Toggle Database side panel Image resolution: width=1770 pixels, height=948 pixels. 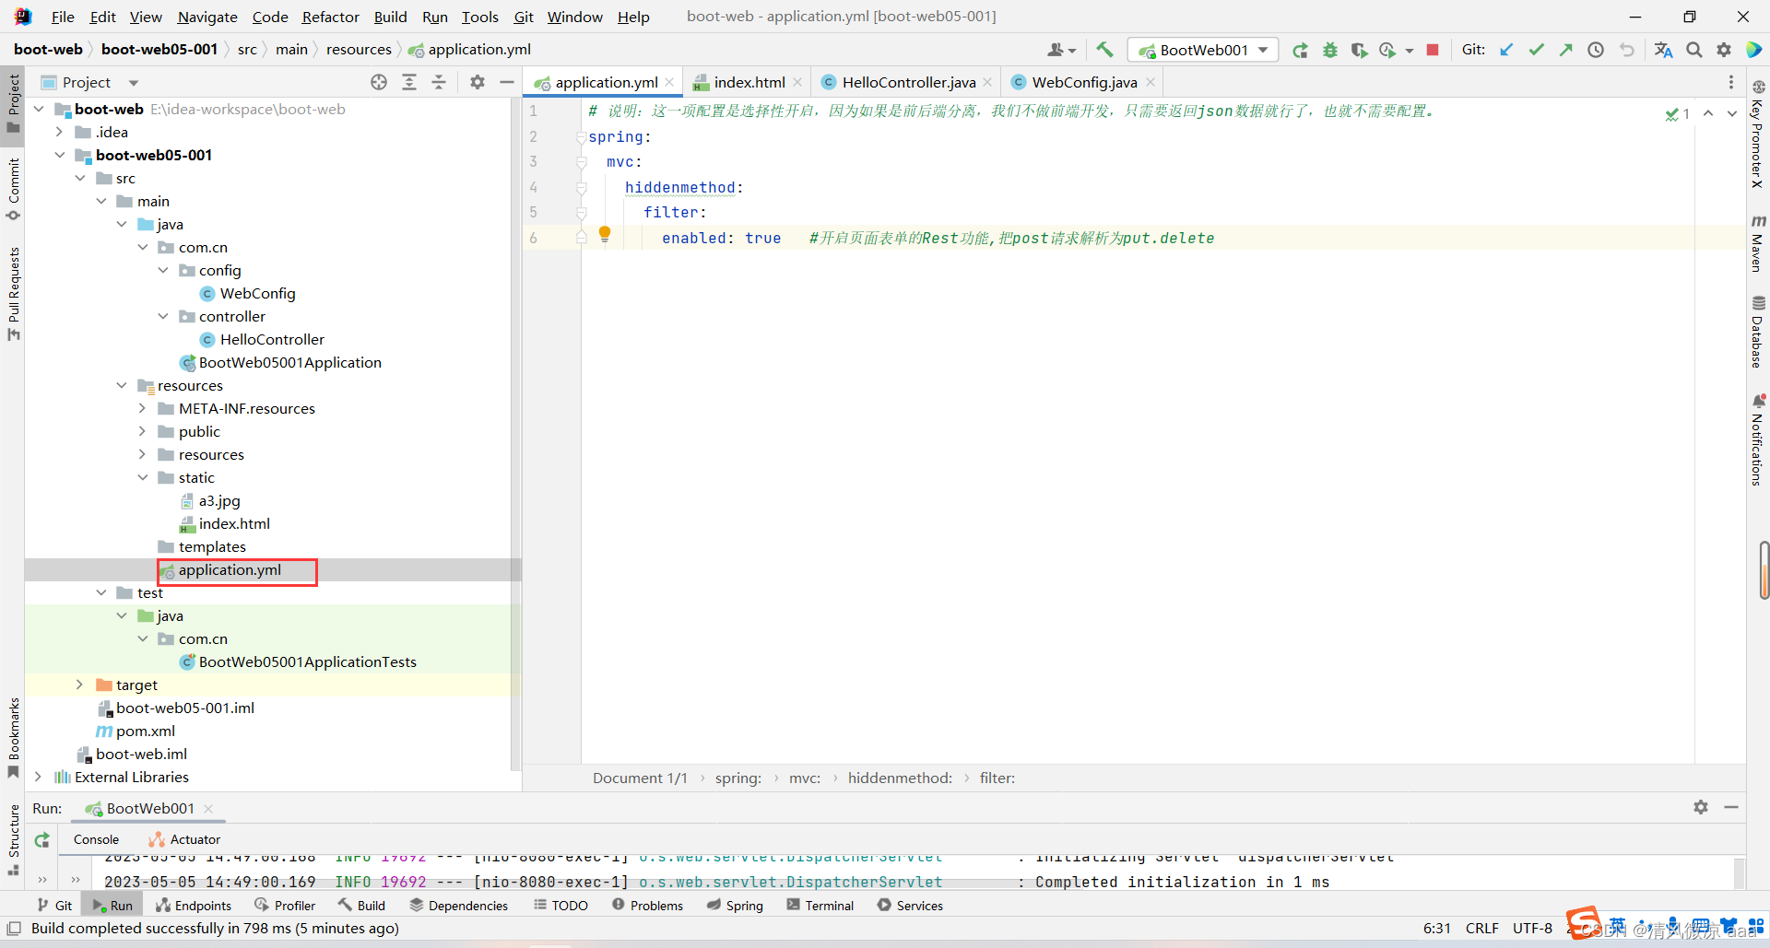(1758, 332)
